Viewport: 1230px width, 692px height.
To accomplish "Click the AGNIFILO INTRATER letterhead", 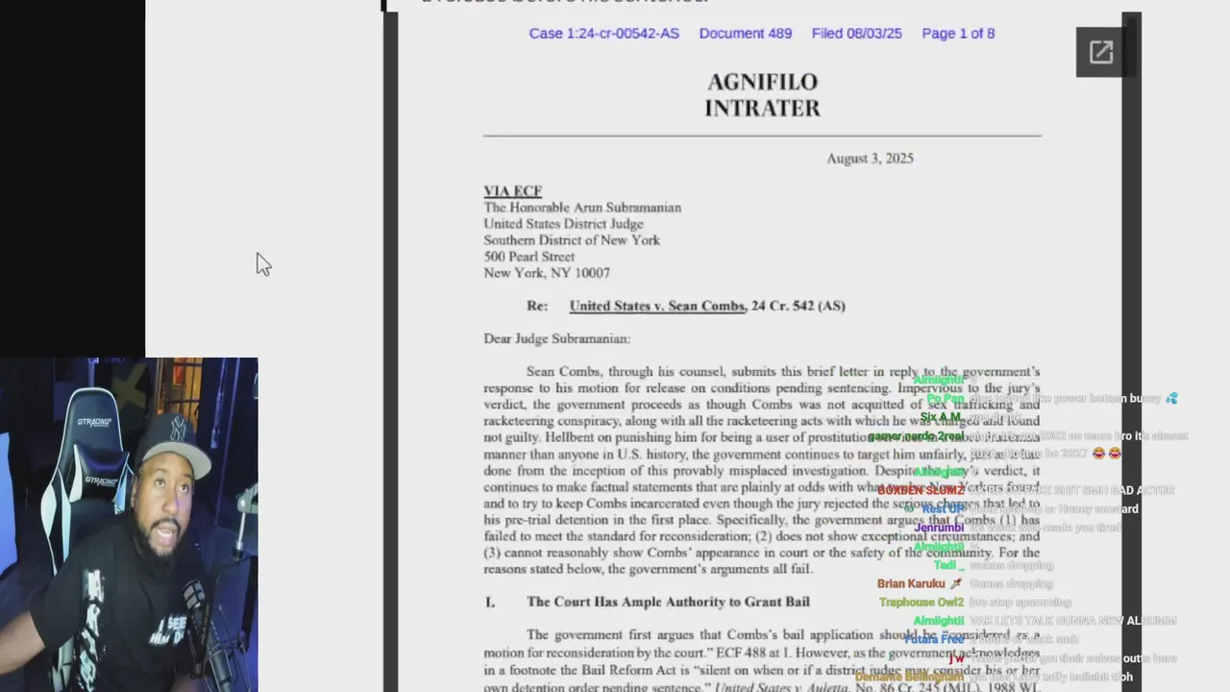I will (762, 95).
